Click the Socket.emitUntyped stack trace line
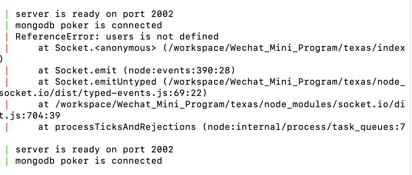412x175 pixels. (221, 82)
